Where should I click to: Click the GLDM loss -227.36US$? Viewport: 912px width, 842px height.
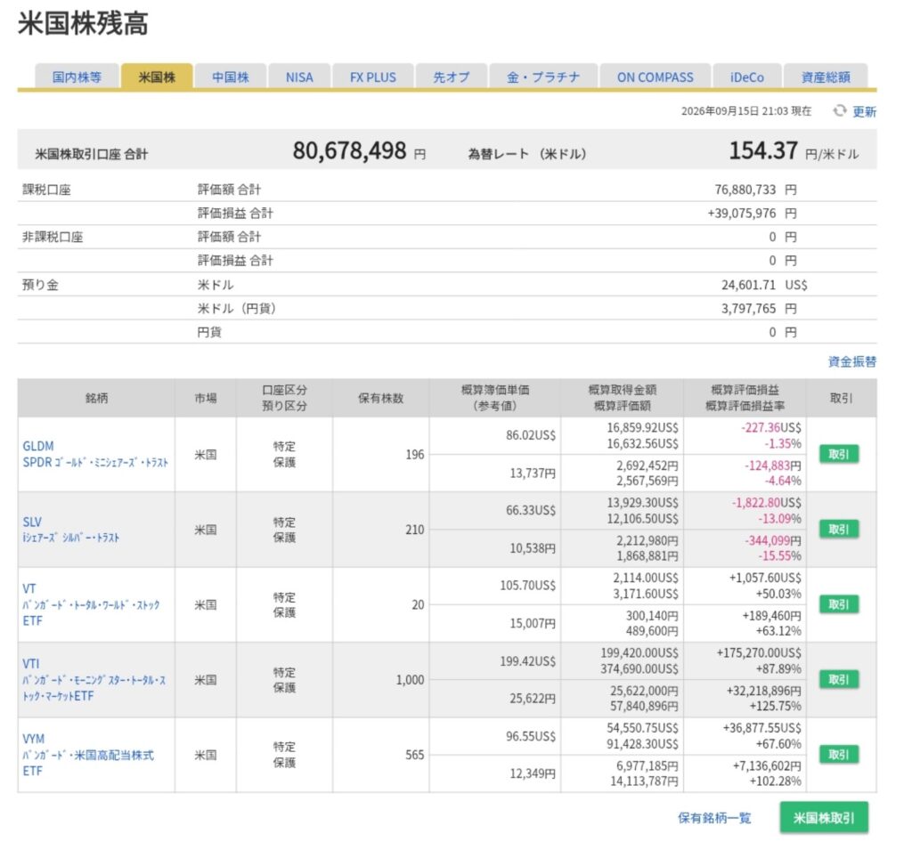[770, 428]
